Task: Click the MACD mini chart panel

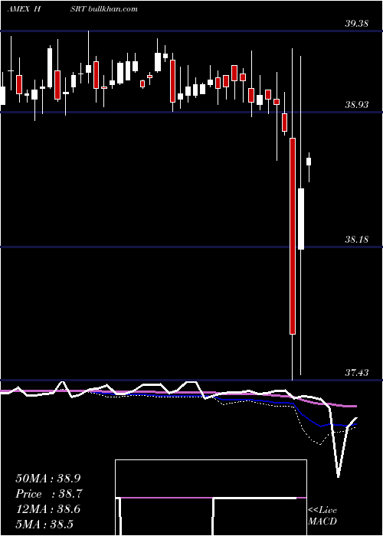Action: pos(211,498)
